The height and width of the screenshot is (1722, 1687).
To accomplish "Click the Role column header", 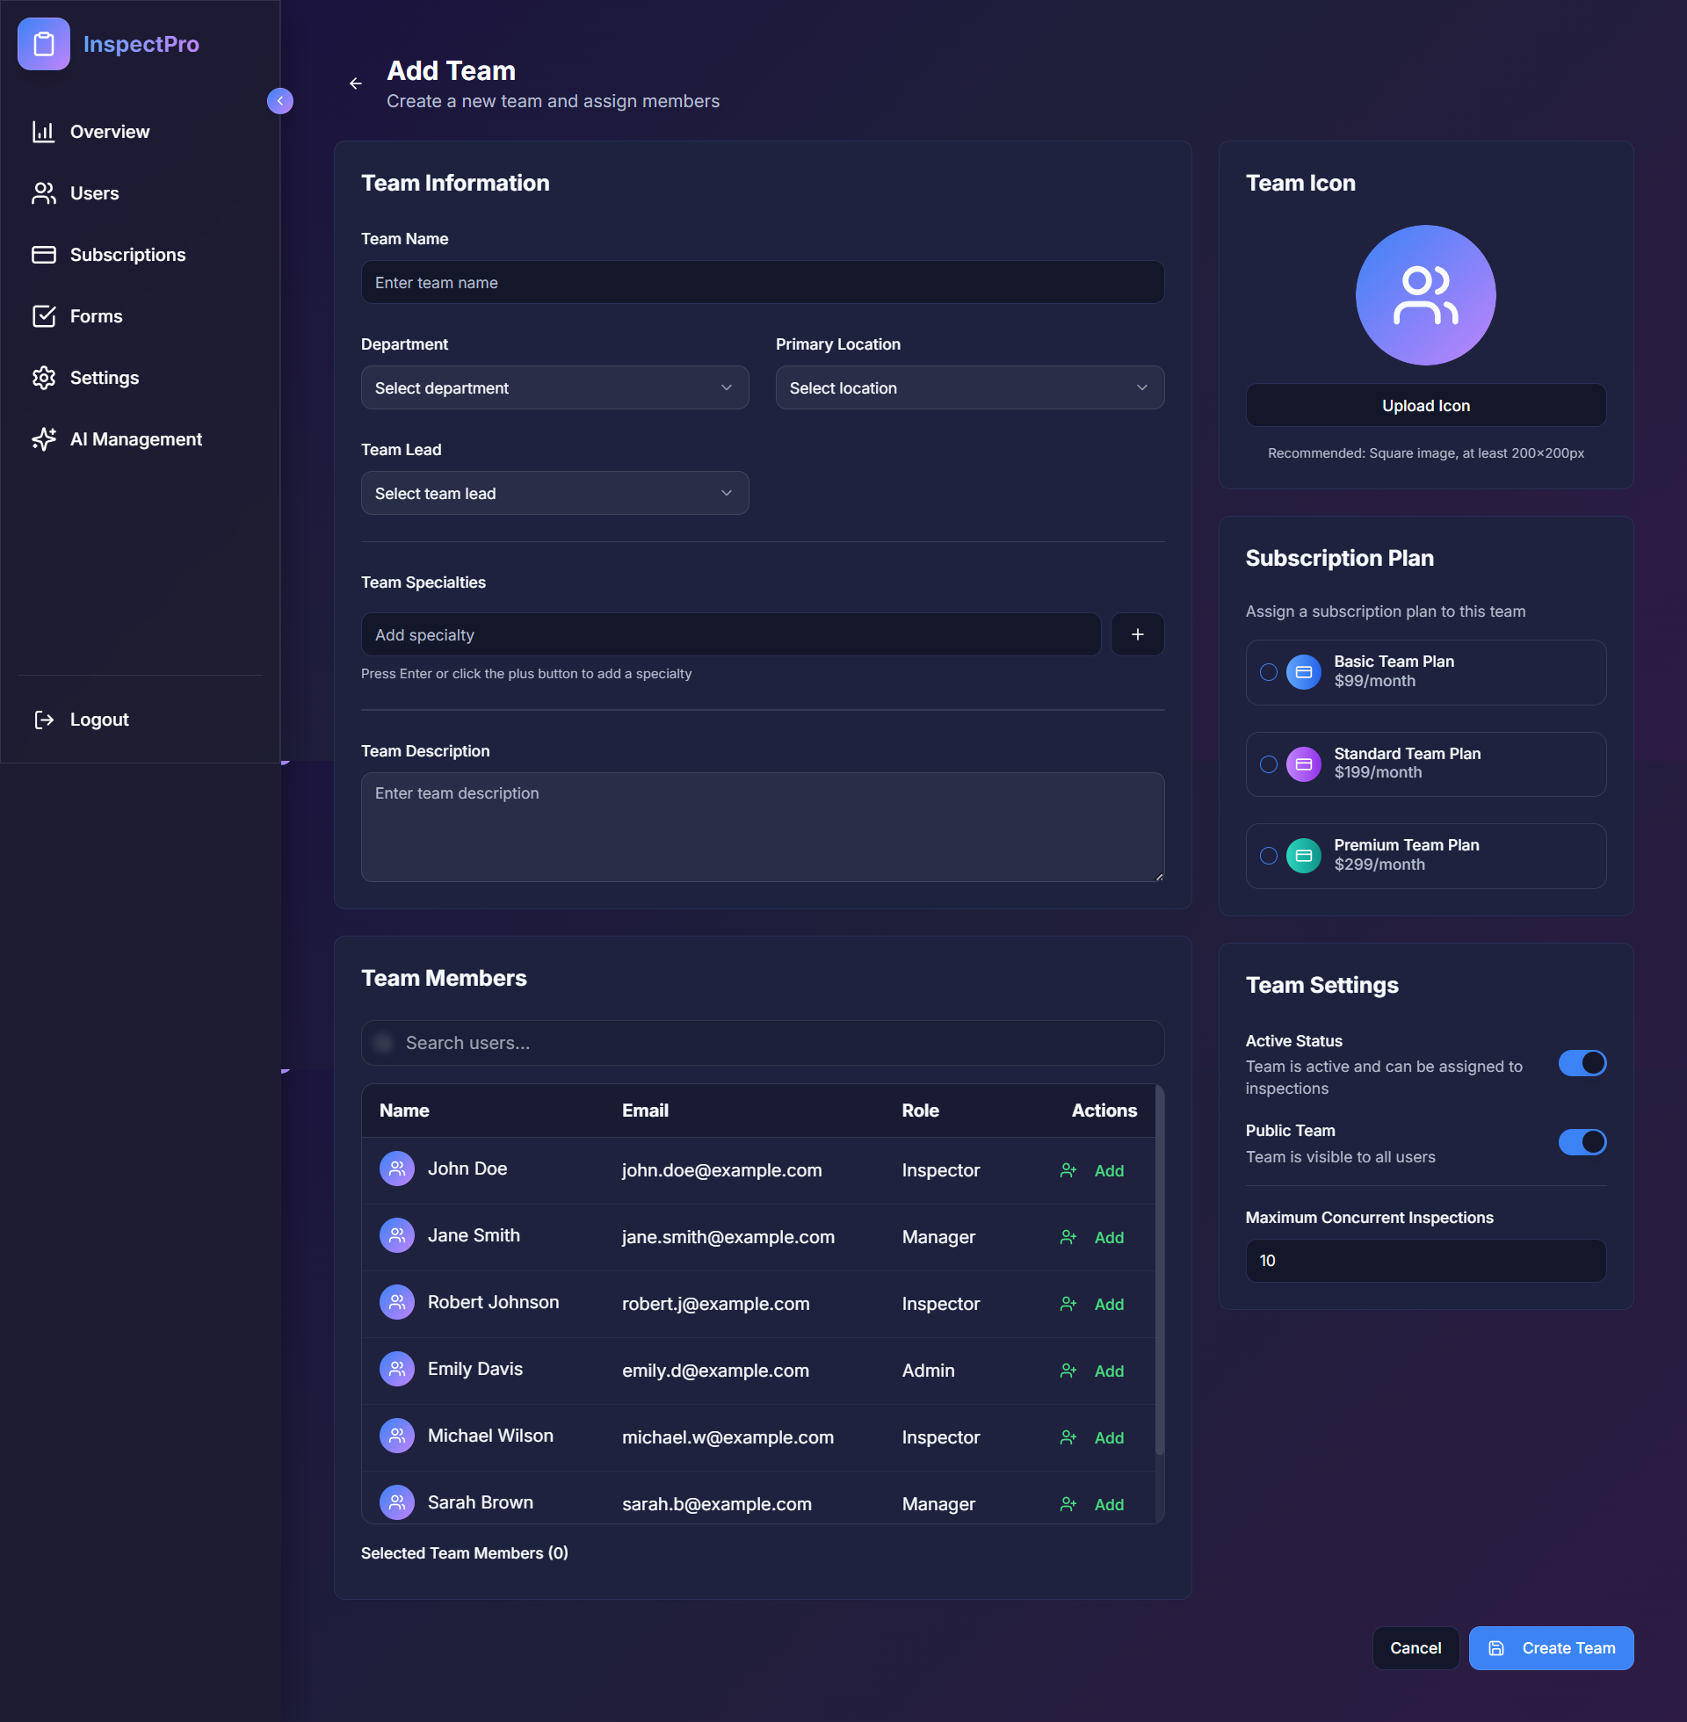I will click(920, 1111).
